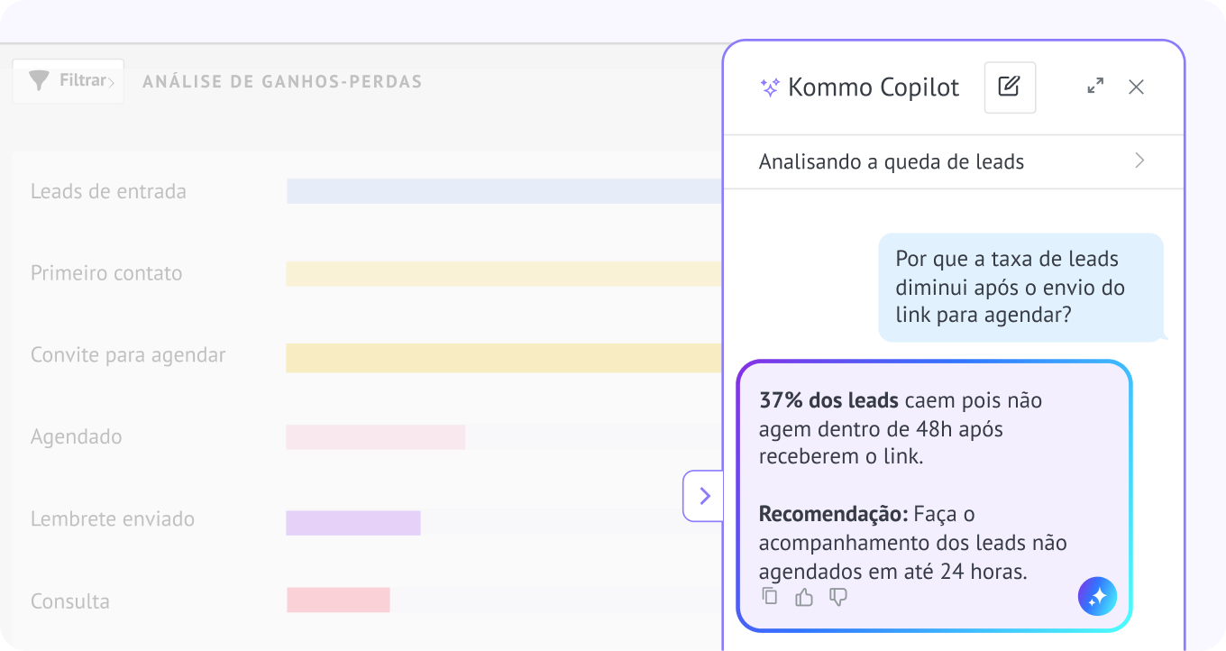Click the Convite para agendar label

(128, 355)
